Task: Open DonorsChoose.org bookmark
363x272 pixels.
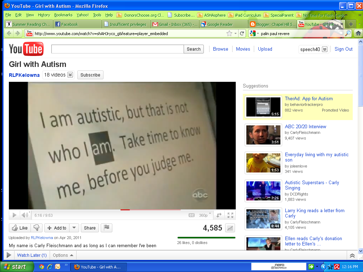Action: (x=140, y=15)
